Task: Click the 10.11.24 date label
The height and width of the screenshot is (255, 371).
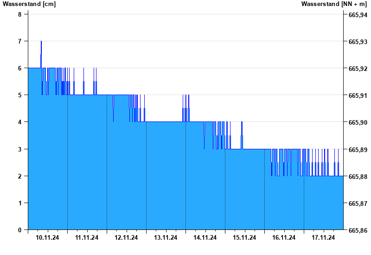Action: (47, 238)
